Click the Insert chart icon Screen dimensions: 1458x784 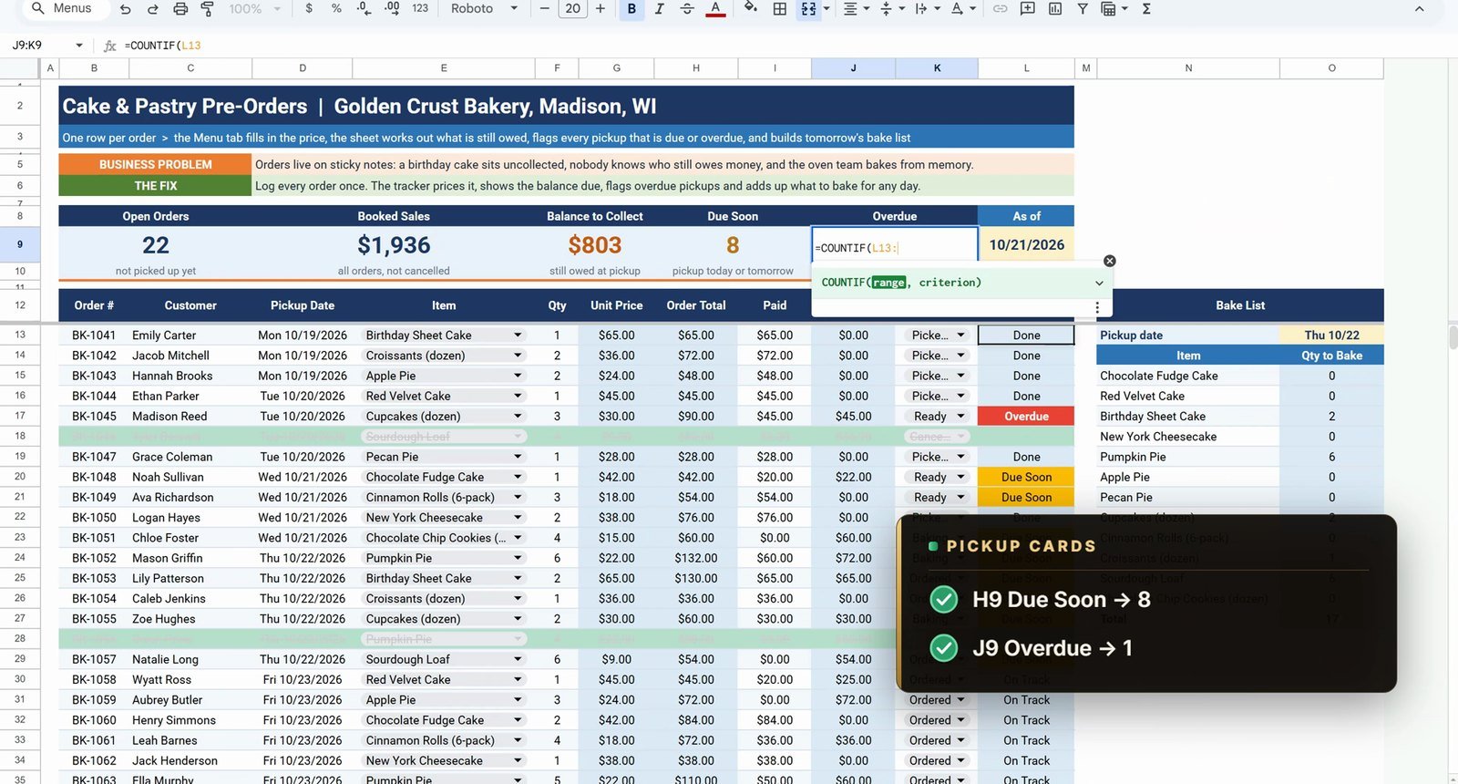point(1054,8)
